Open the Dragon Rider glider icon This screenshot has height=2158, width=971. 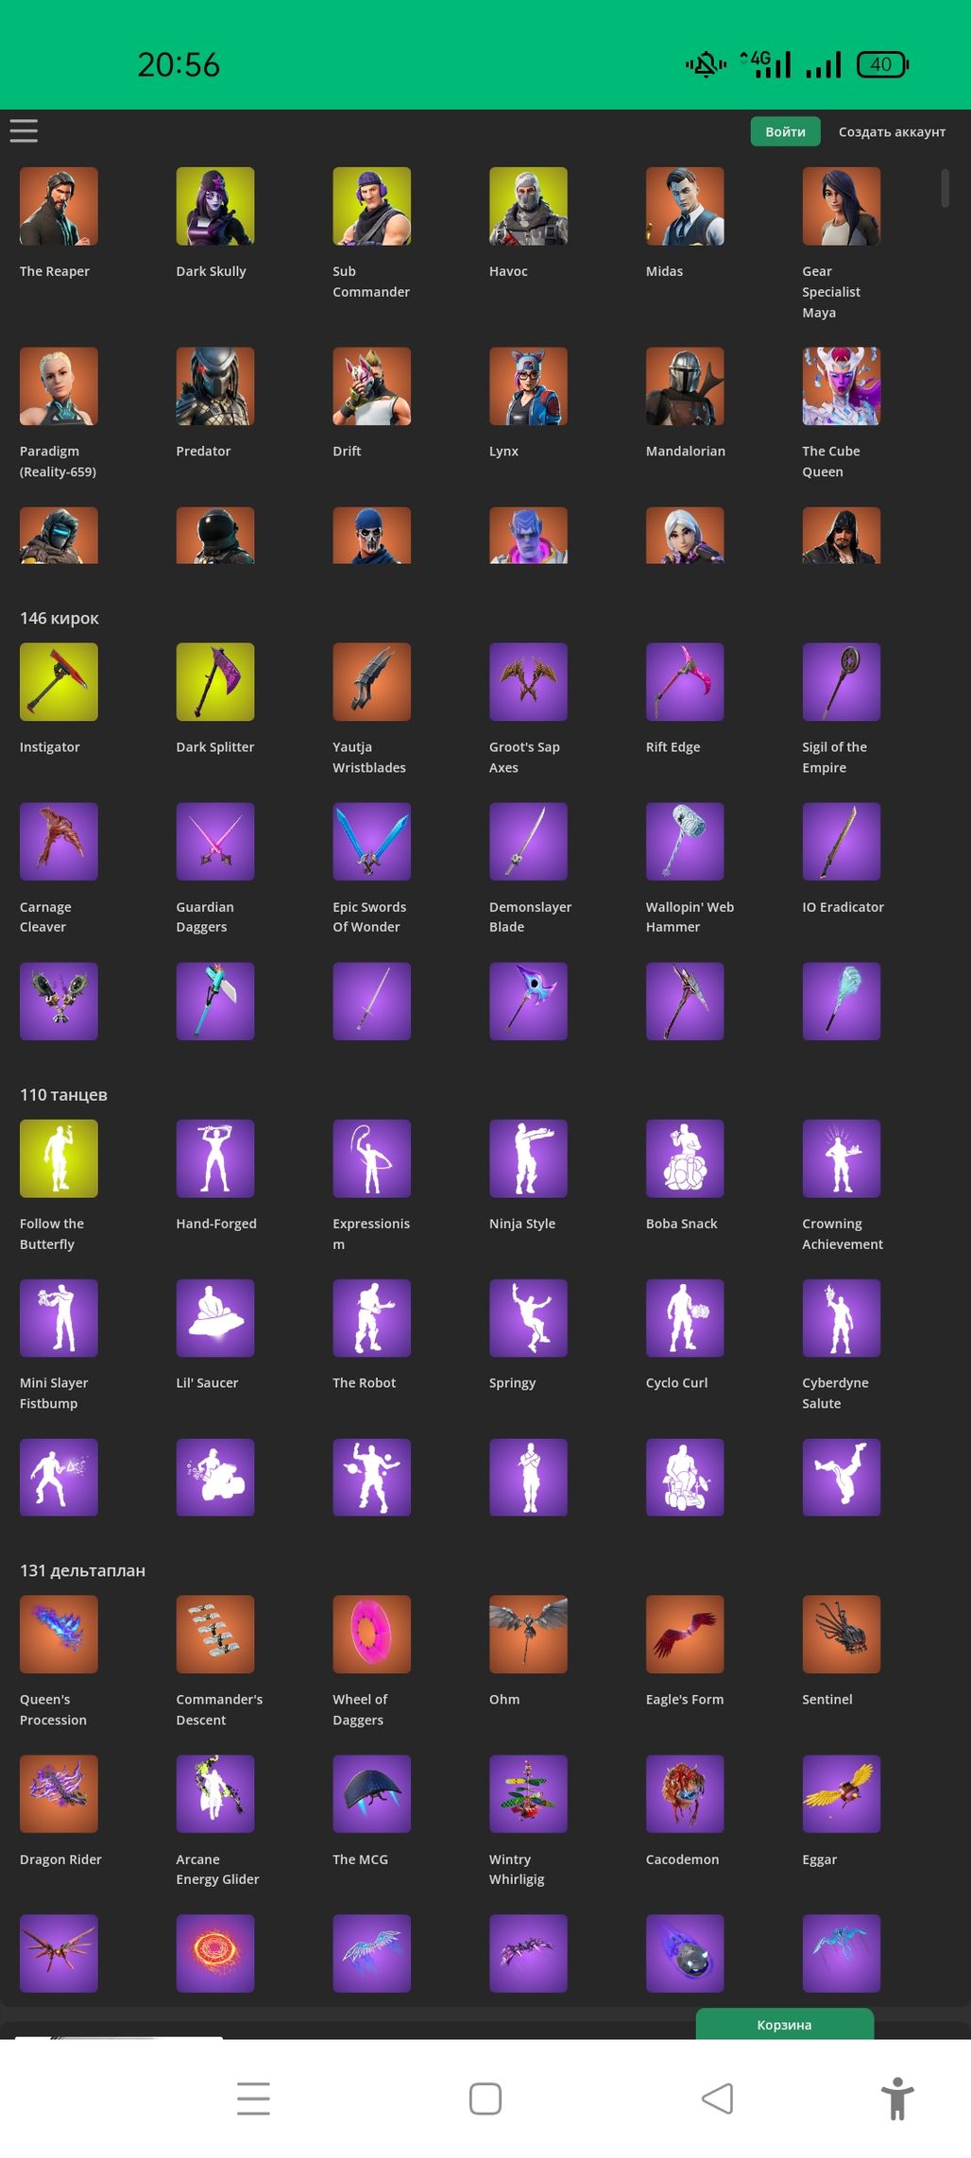(x=59, y=1794)
